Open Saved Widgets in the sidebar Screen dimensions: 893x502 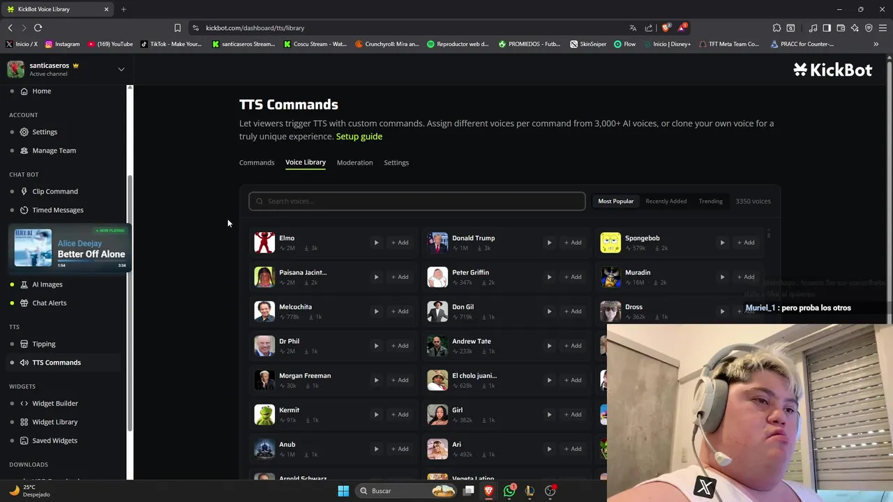click(54, 441)
